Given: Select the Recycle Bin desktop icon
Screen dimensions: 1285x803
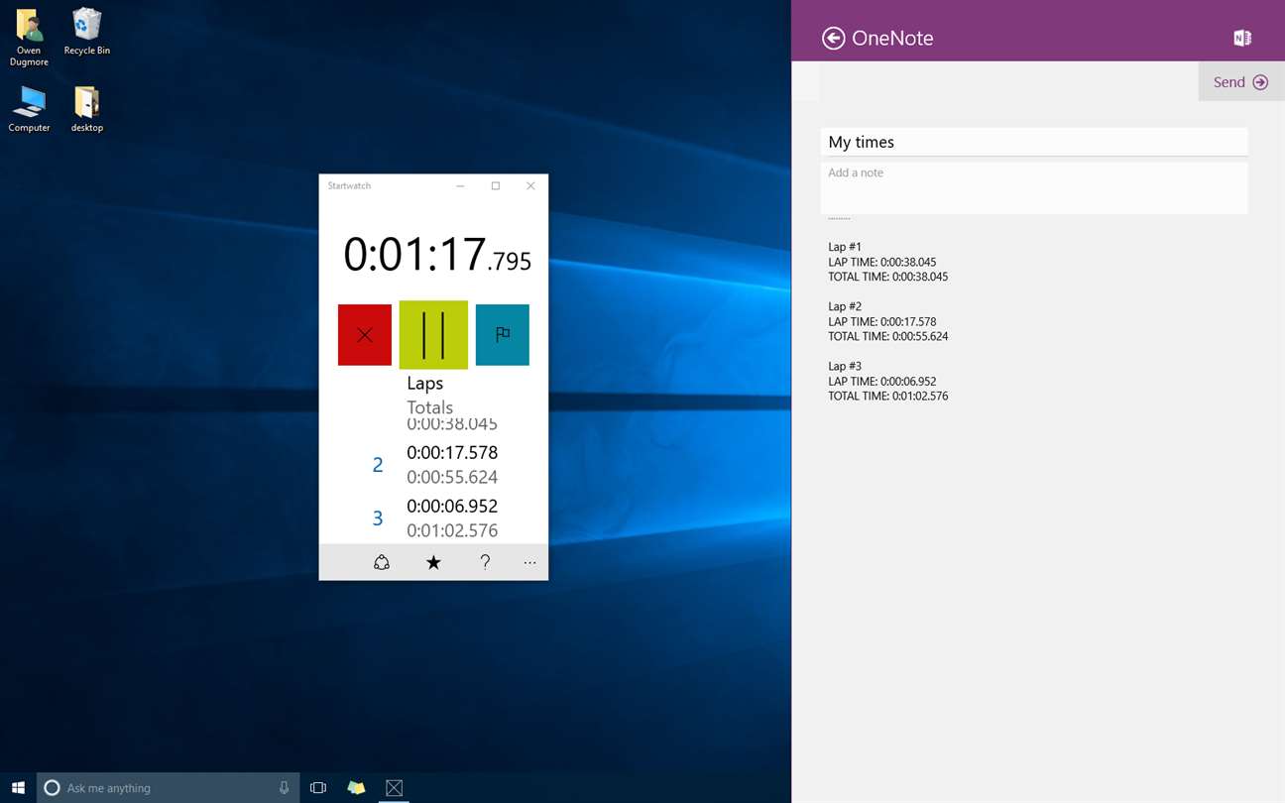Looking at the screenshot, I should [87, 32].
